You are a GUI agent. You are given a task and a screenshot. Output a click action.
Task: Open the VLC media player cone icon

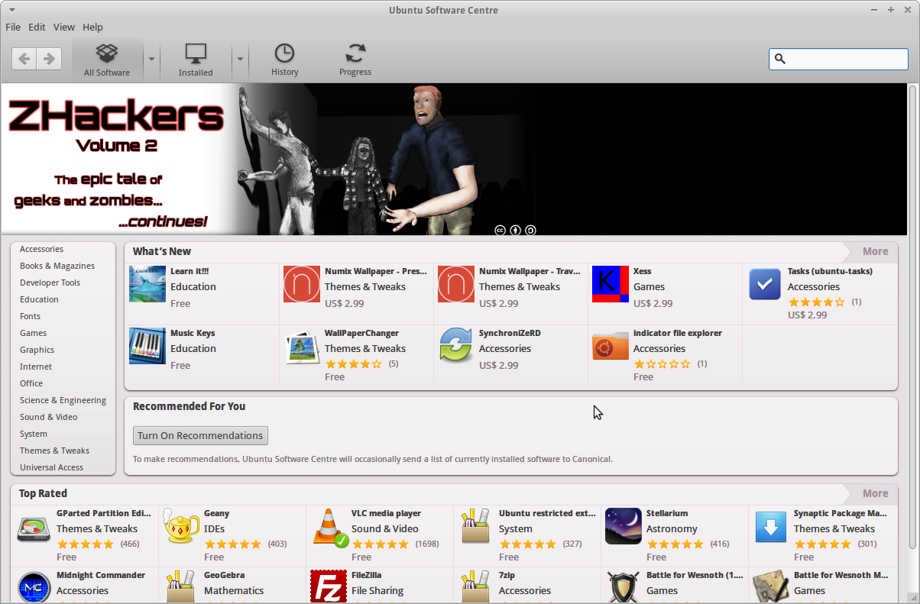point(330,527)
